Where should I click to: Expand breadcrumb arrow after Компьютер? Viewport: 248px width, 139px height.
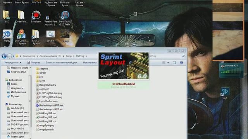[37, 56]
